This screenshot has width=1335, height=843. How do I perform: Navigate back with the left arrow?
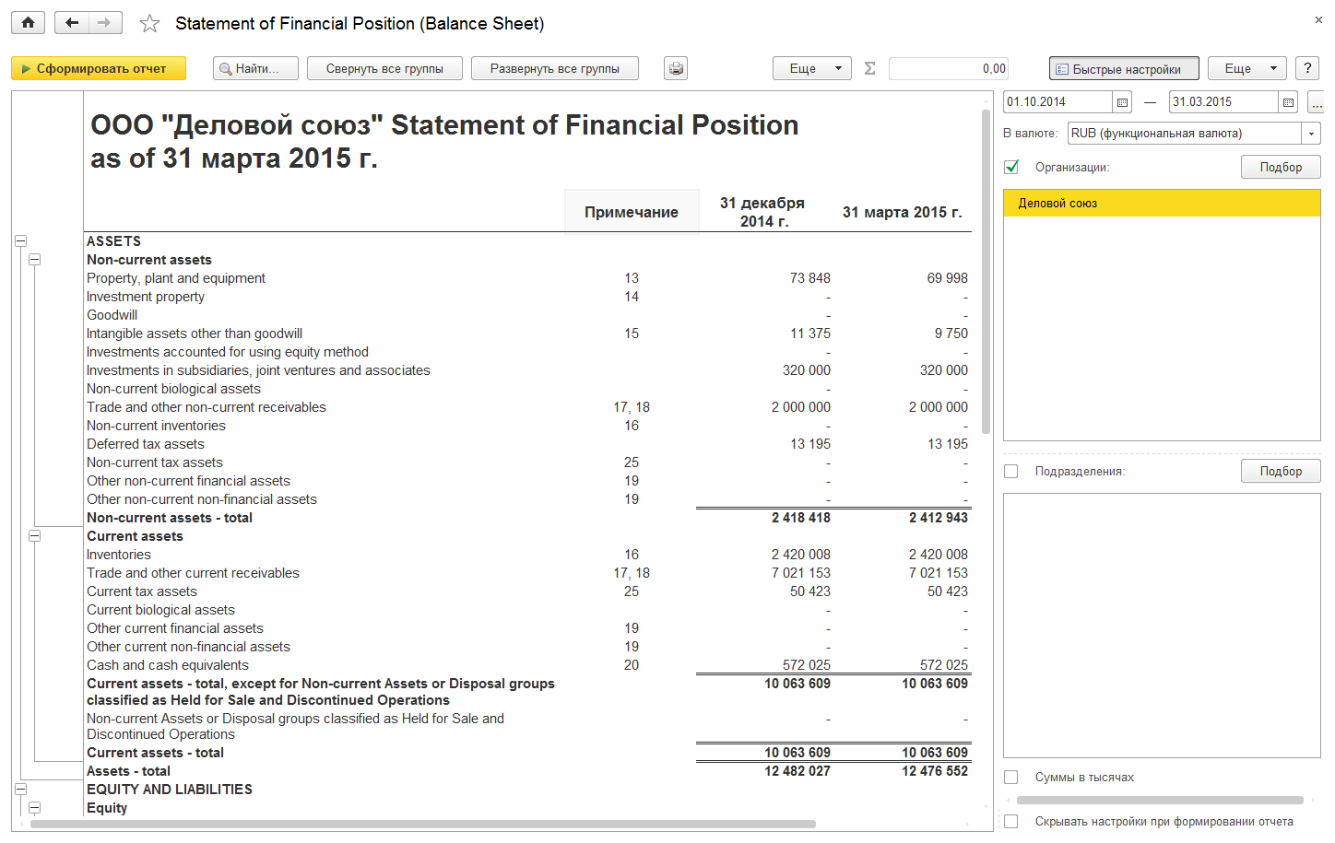pyautogui.click(x=72, y=23)
